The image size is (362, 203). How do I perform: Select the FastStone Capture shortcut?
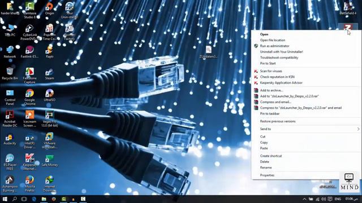[30, 76]
